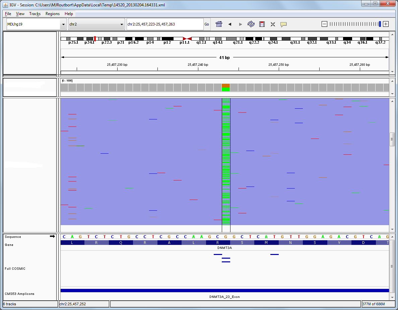Click amino acid M in the gene track
Viewport: 398px width, 310px height.
coord(266,243)
